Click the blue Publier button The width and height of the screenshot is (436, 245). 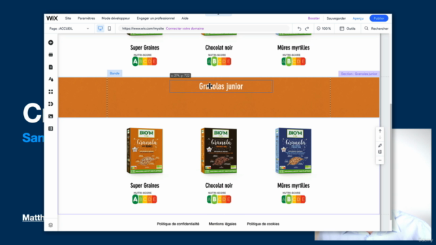point(379,18)
